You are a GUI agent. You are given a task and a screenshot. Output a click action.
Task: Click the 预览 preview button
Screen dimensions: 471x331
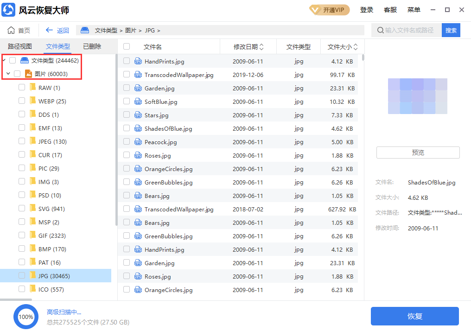418,153
